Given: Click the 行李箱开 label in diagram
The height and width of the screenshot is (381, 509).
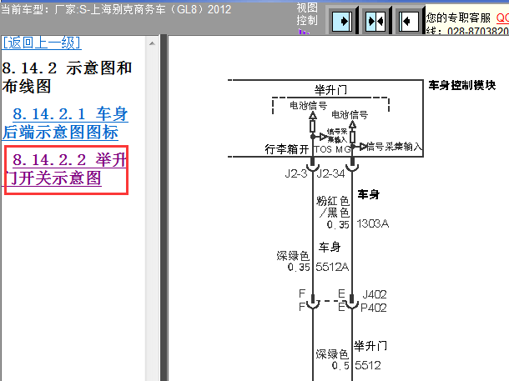Looking at the screenshot, I should point(286,149).
